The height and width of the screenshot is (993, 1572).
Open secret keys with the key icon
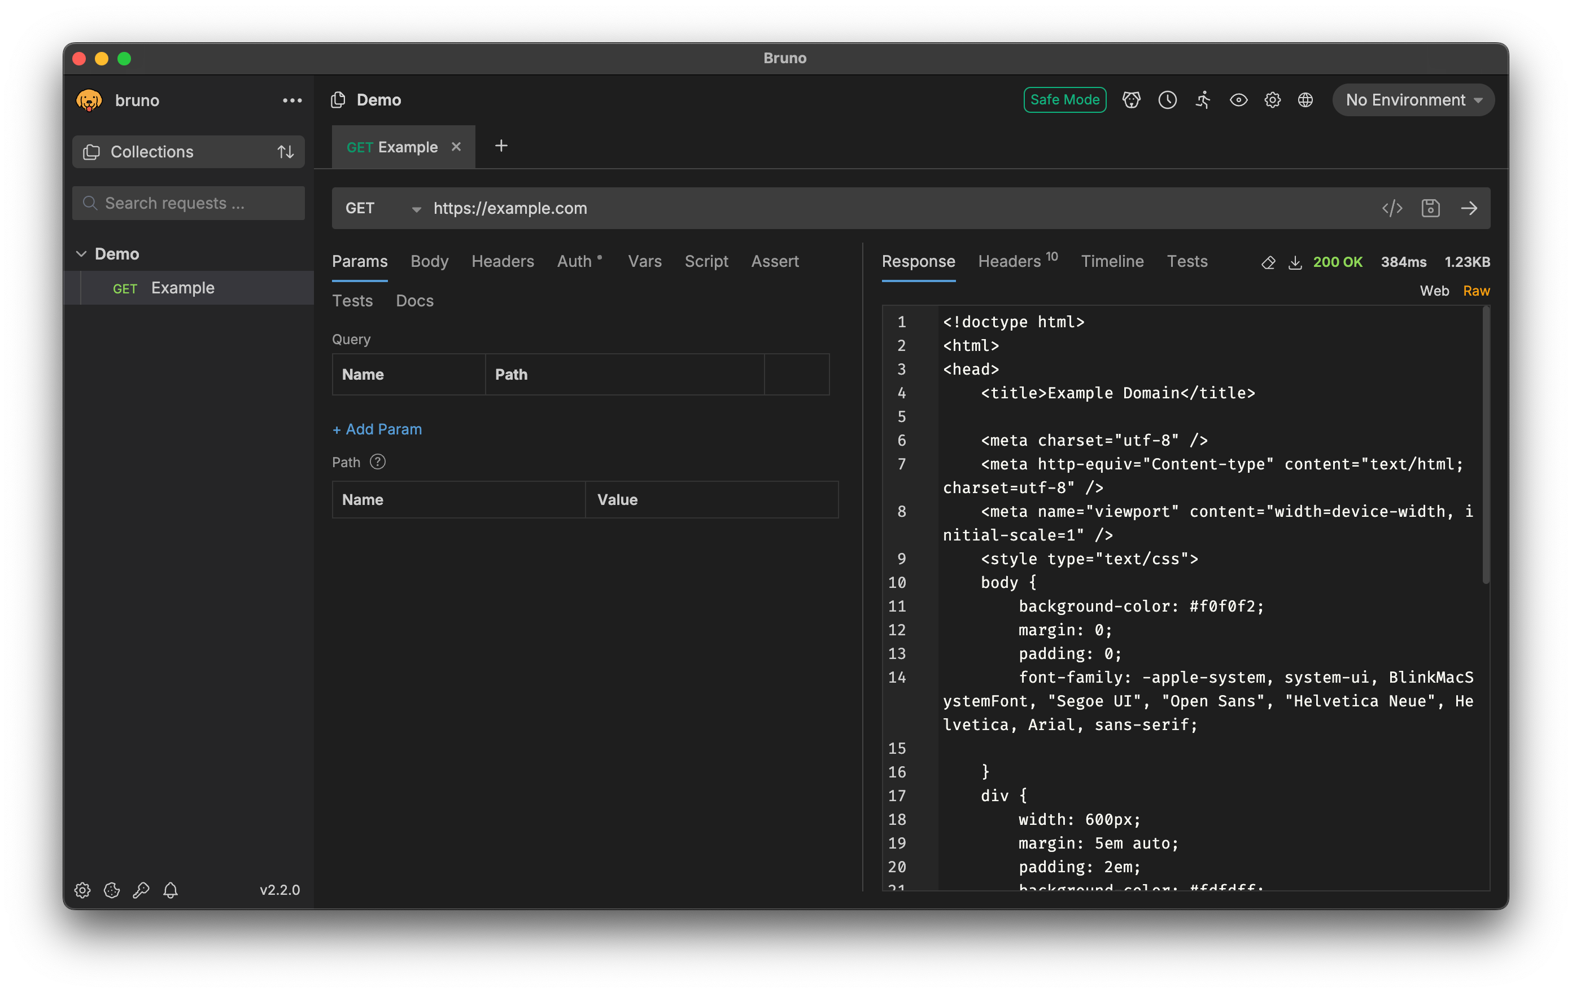click(142, 890)
